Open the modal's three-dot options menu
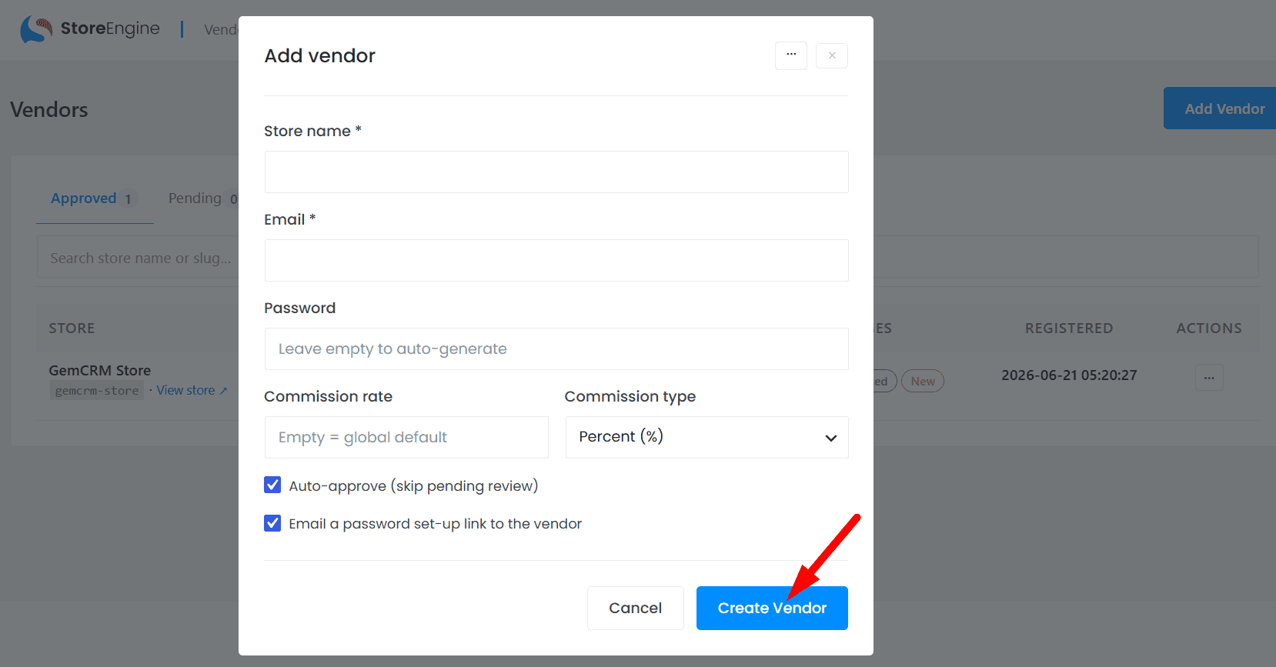The image size is (1276, 667). [791, 55]
